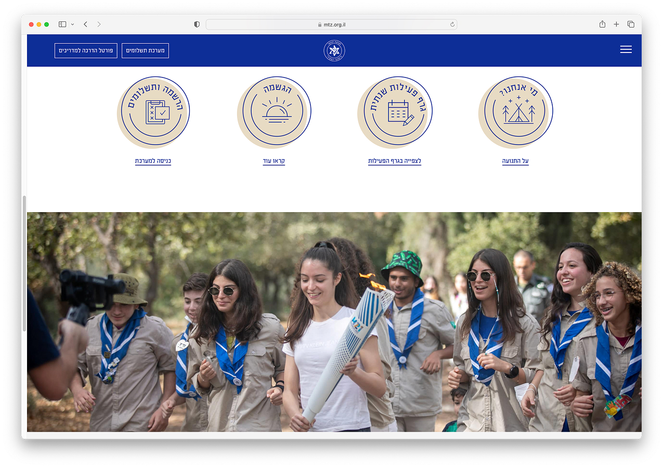Click the privacy shield icon
This screenshot has height=468, width=663.
(x=197, y=24)
